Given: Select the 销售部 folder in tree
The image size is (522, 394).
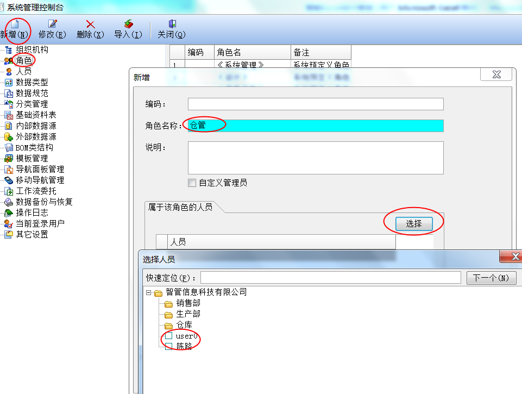Looking at the screenshot, I should coord(188,303).
